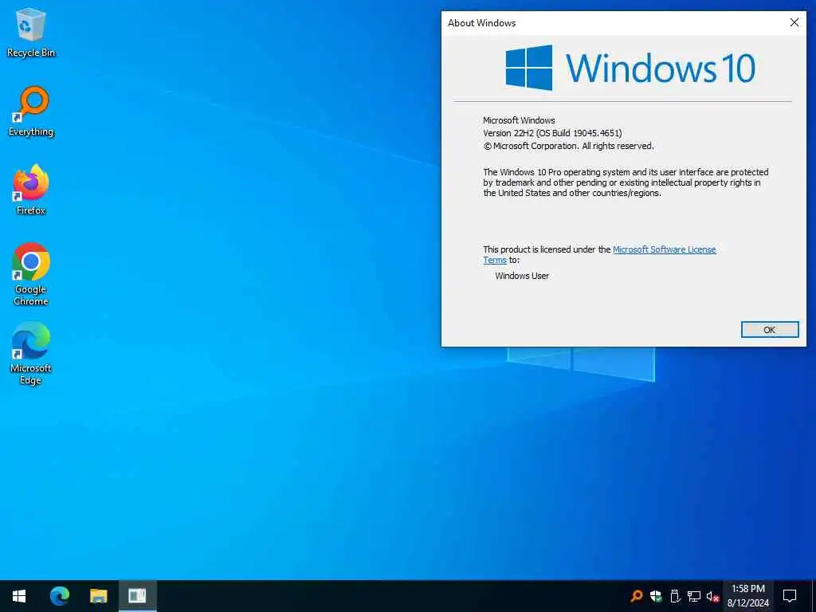Select the Everything search desktop shortcut

coord(31,112)
